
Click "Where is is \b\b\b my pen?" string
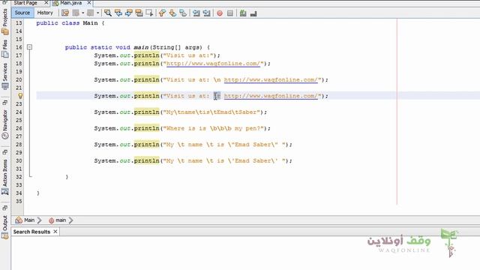pyautogui.click(x=213, y=128)
